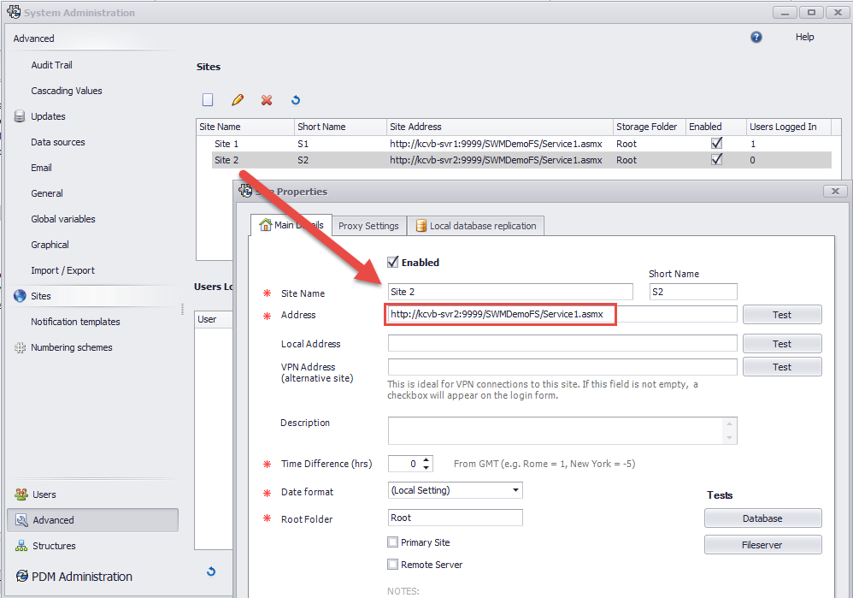853x598 pixels.
Task: Enable the Primary Site checkbox
Action: click(x=393, y=542)
